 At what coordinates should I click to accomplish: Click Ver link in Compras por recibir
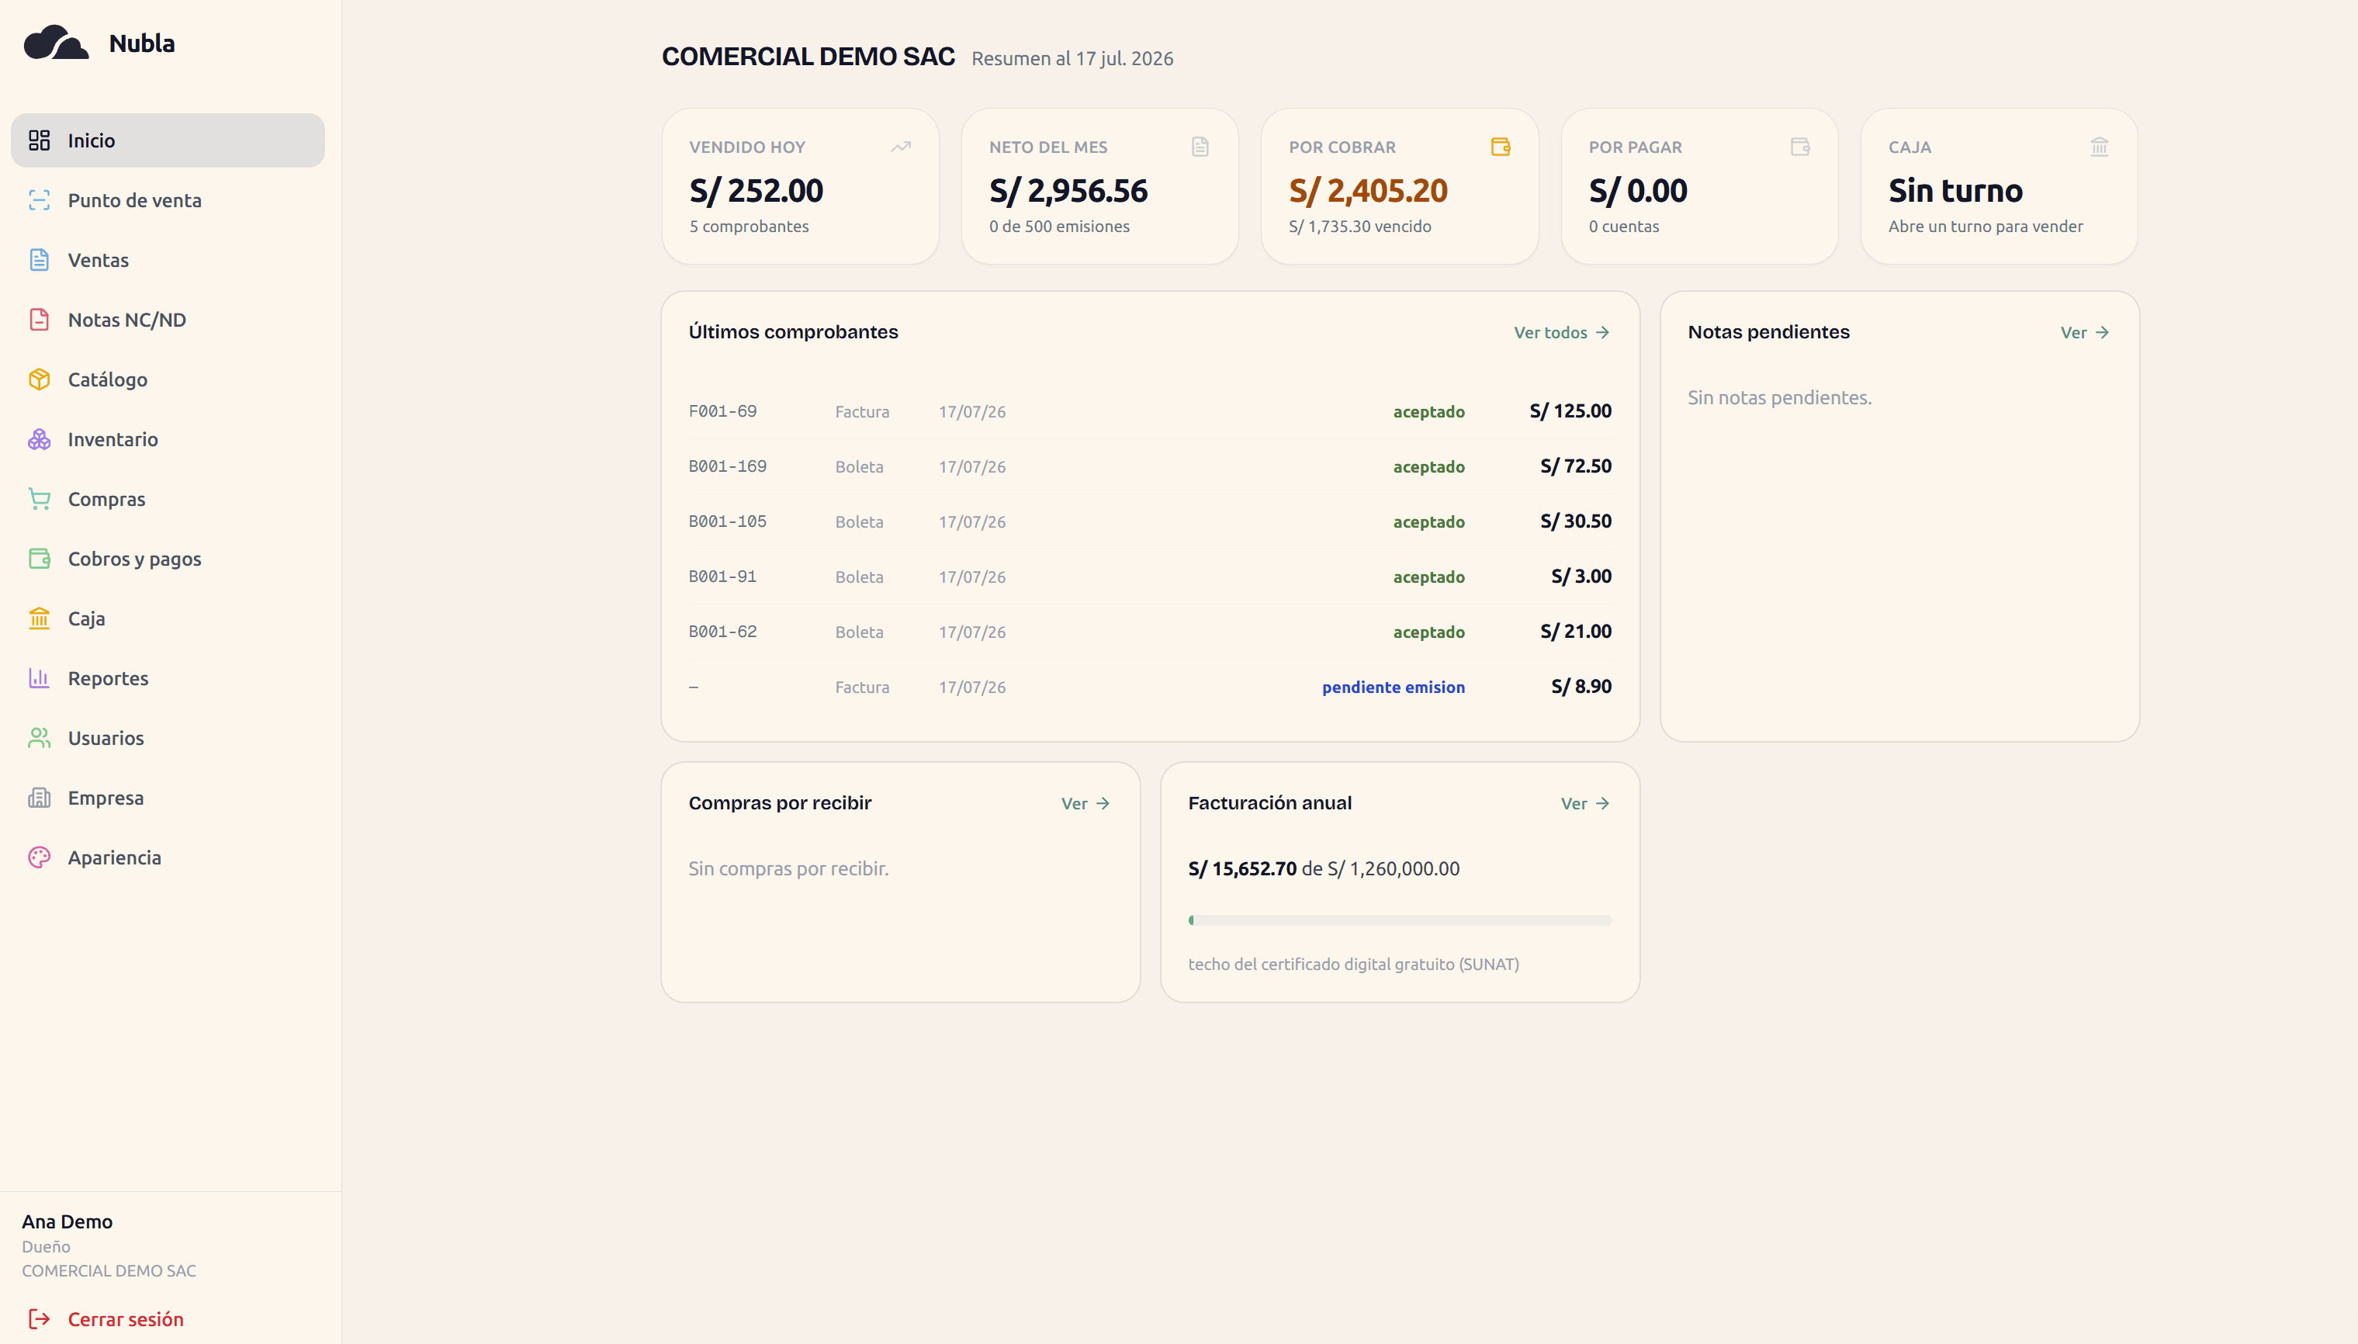[1086, 804]
